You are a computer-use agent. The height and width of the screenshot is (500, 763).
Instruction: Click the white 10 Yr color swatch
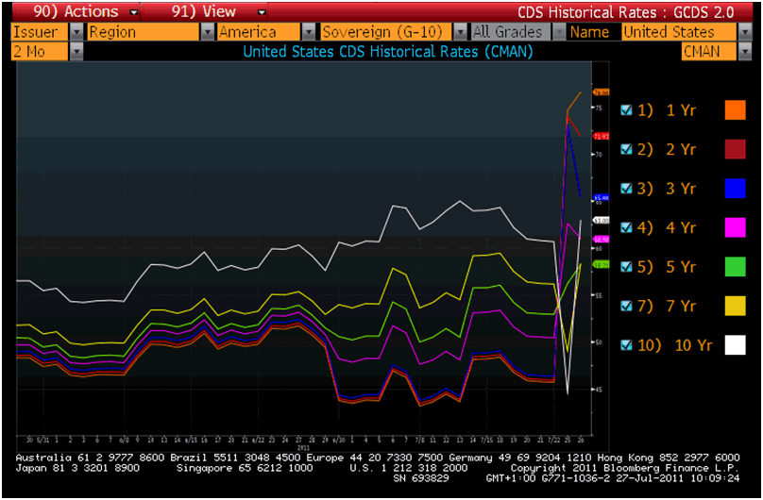(736, 345)
